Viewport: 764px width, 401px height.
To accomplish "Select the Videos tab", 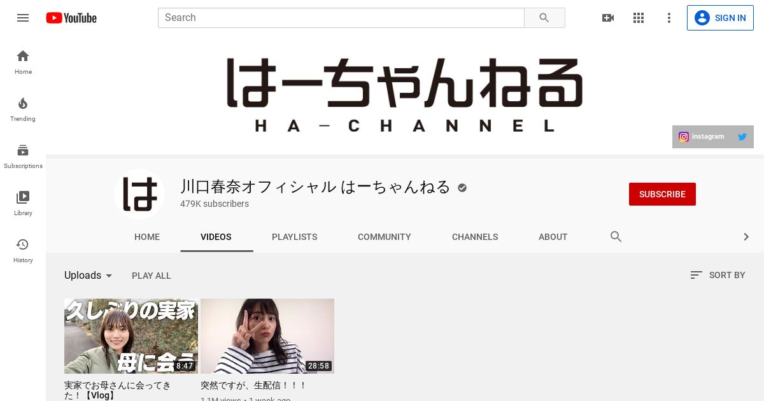I will (x=216, y=237).
